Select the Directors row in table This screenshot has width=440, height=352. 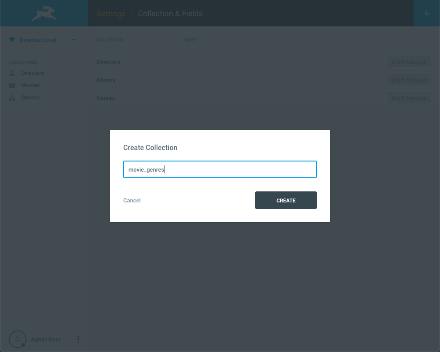point(264,62)
